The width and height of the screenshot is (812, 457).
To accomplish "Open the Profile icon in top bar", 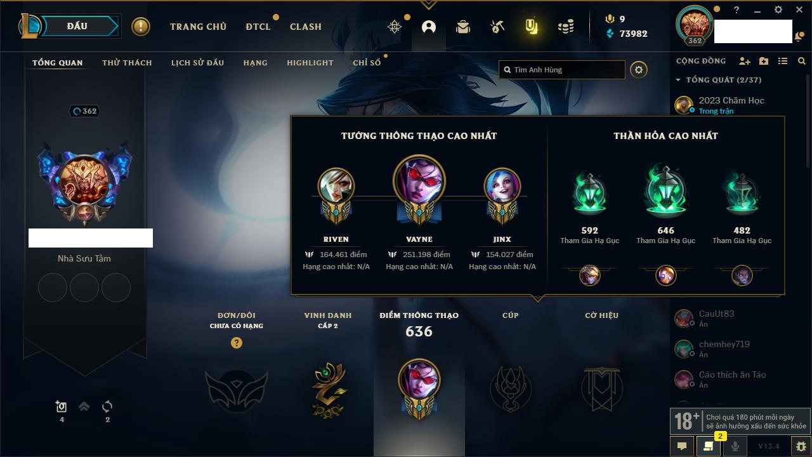I will [x=429, y=27].
